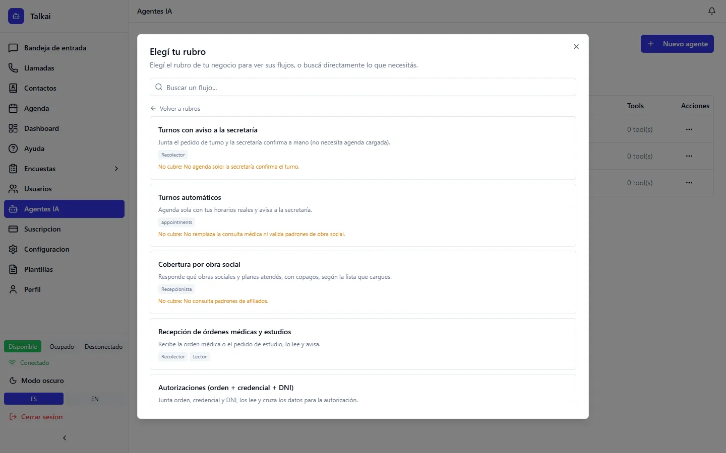Click the Agenda calendar icon
Screen dimensions: 726x453
pos(13,108)
